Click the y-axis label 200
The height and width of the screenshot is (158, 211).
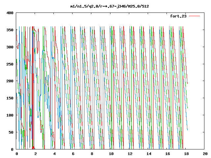pos(10,81)
